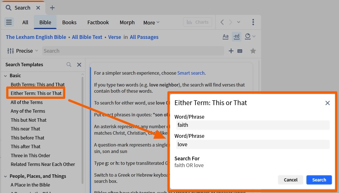Viewport: 339px width, 193px height.
Task: Collapse the Basic templates group
Action: point(5,76)
